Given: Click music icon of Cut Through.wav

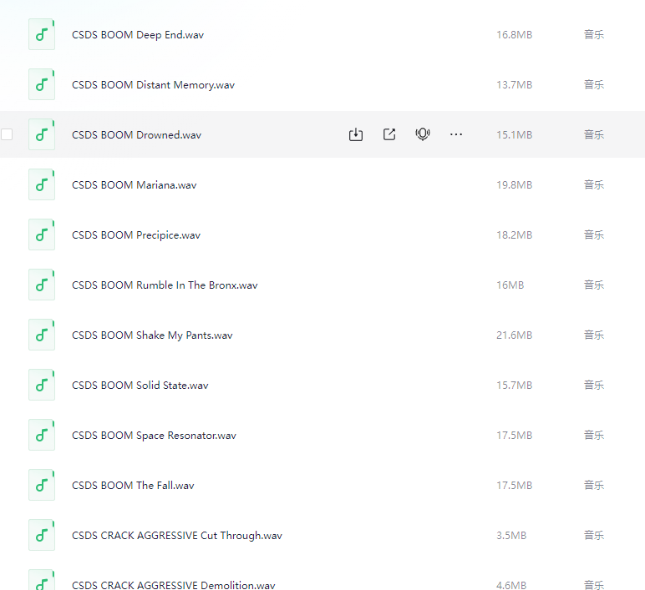Looking at the screenshot, I should 42,535.
